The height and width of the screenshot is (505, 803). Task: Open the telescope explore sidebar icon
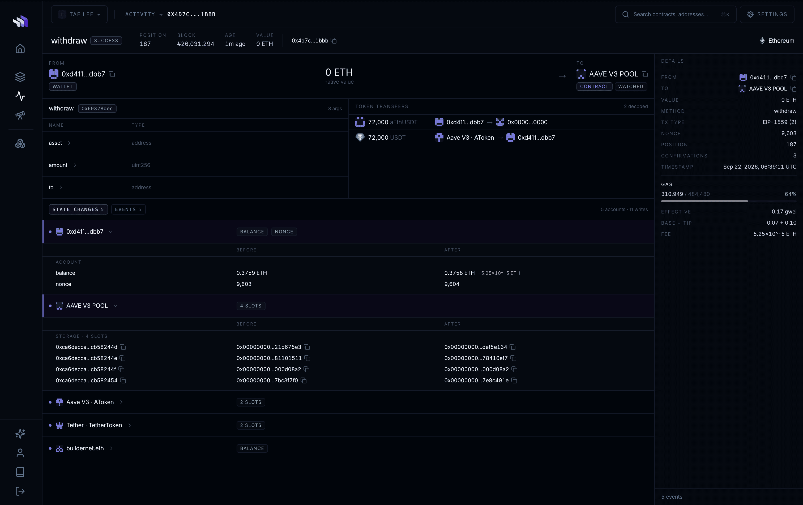pyautogui.click(x=20, y=115)
